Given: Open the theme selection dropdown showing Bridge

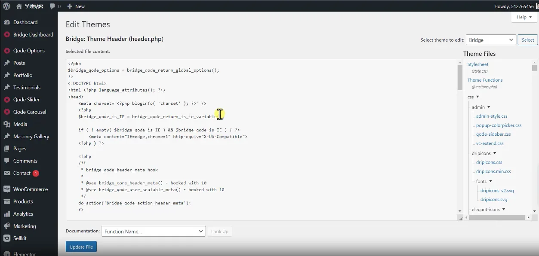Looking at the screenshot, I should point(490,40).
